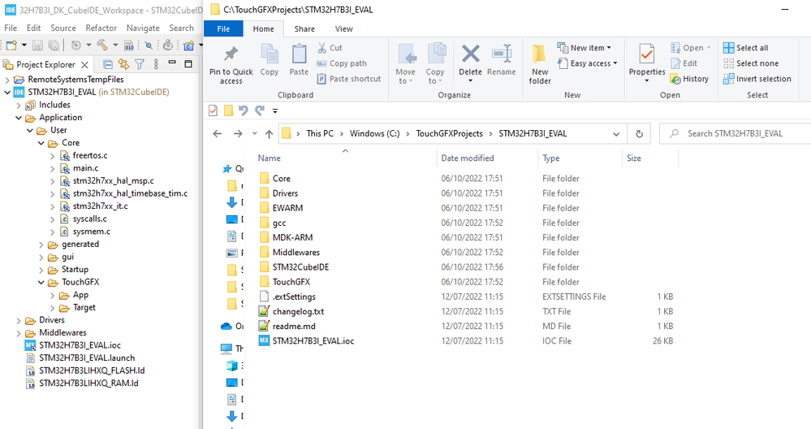Toggle the properties checkbox in quick access toolbar

coord(213,110)
